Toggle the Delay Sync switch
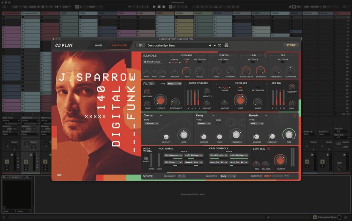Viewport: 352px width, 221px height. (218, 123)
